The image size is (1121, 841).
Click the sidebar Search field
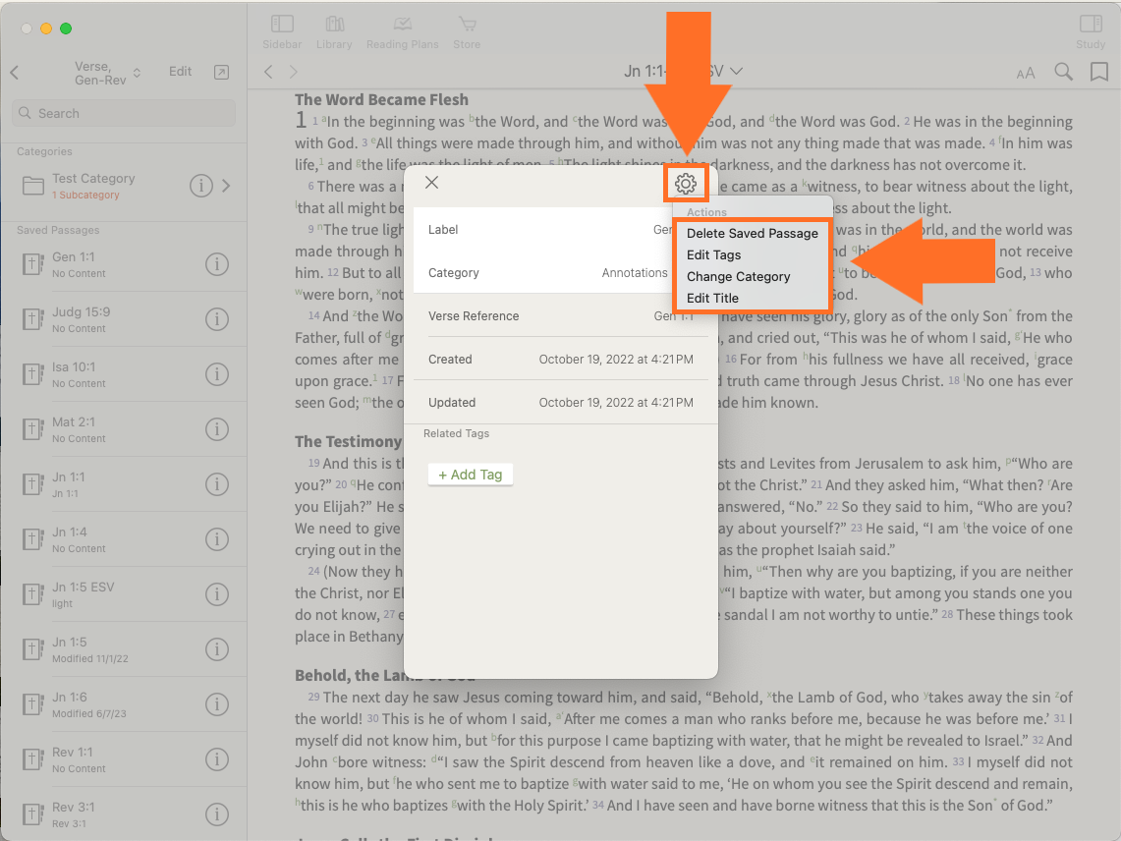(124, 113)
